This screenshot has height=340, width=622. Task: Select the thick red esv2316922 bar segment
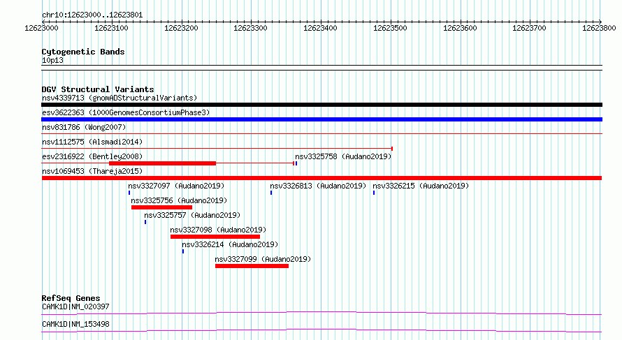click(x=163, y=163)
